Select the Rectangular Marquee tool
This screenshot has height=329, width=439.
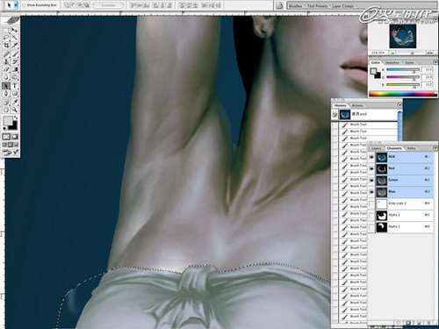tap(6, 31)
